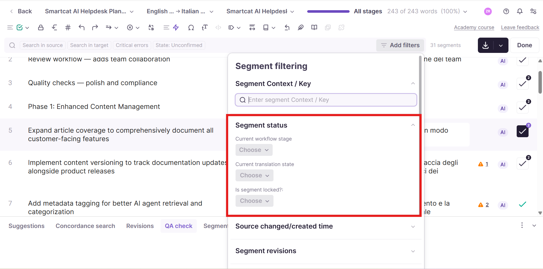The width and height of the screenshot is (543, 269).
Task: Insert special character omega icon
Action: 191,27
